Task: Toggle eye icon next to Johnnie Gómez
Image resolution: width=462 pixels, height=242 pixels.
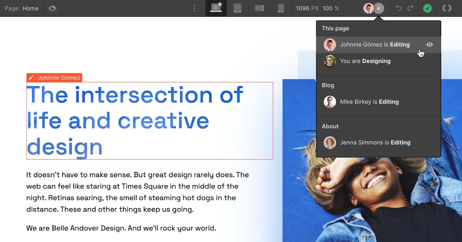Action: point(429,45)
